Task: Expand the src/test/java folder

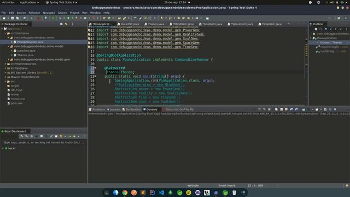Action: [5, 68]
